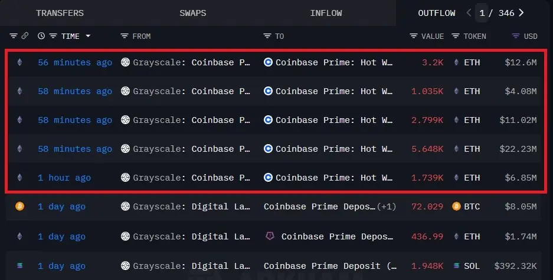553x280 pixels.
Task: Click purple shield icon in 436.99 ETH row
Action: click(x=270, y=236)
